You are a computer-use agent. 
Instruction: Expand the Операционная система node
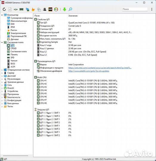[2, 70]
